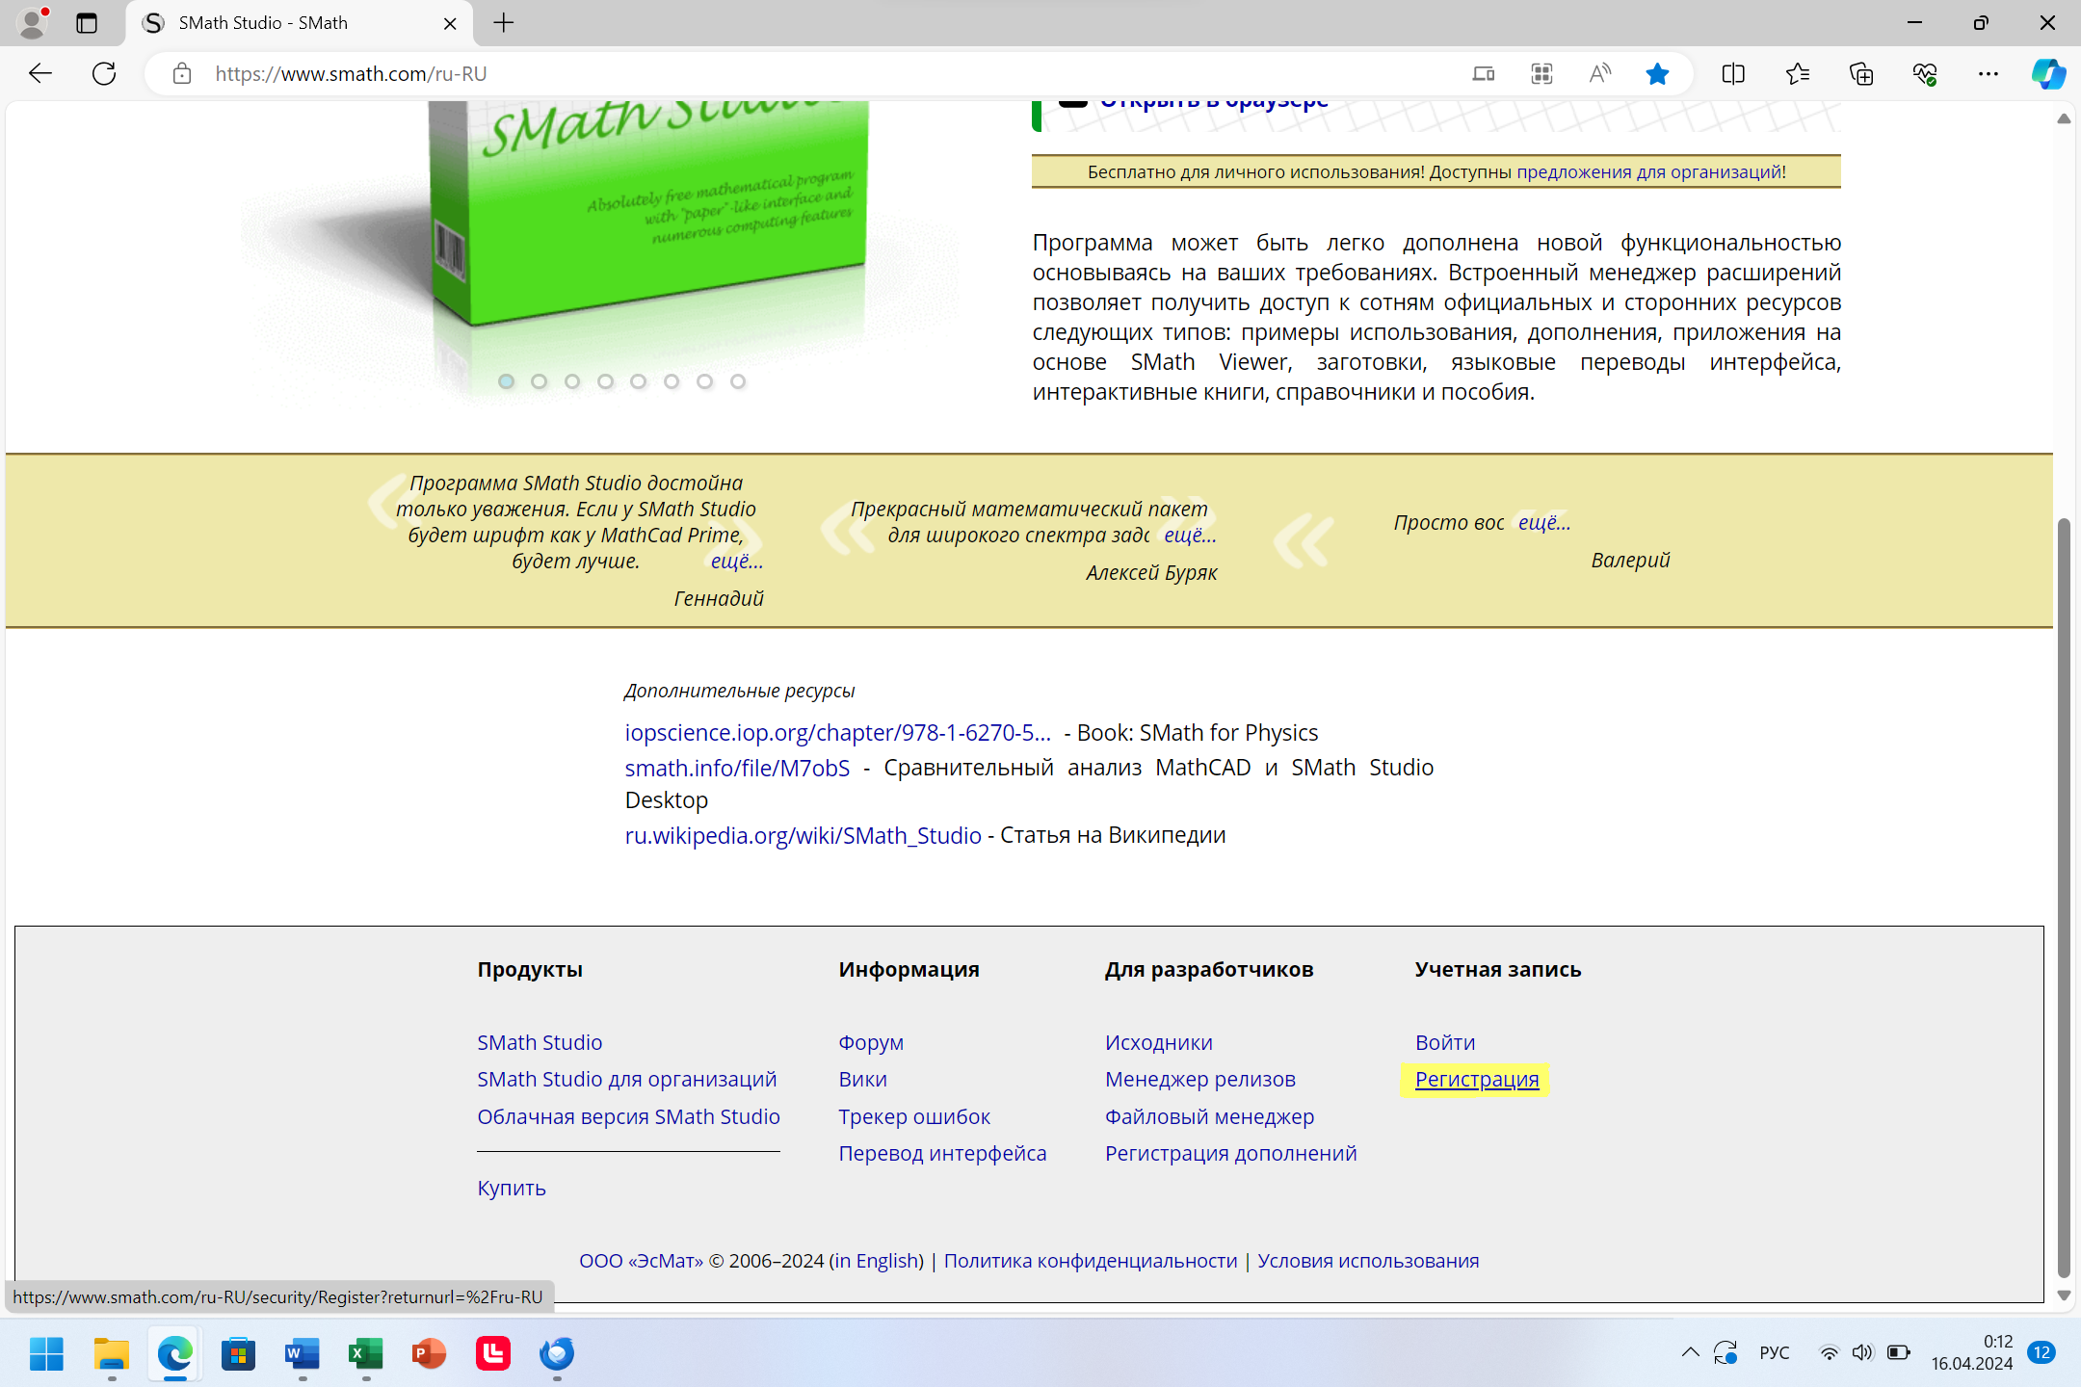The image size is (2081, 1387).
Task: Select the last carousel dot
Action: click(x=738, y=381)
